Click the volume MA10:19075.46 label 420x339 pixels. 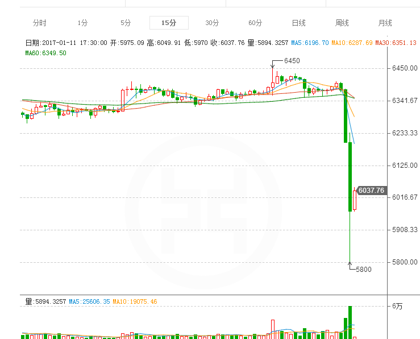point(135,302)
